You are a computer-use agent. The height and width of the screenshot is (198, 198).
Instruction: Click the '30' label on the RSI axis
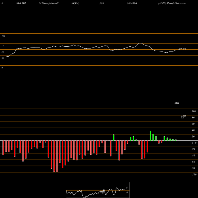(3, 58)
